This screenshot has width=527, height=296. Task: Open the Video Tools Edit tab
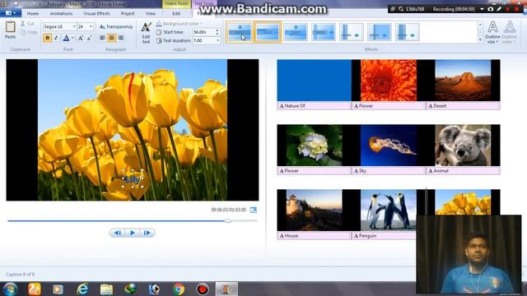(x=176, y=13)
